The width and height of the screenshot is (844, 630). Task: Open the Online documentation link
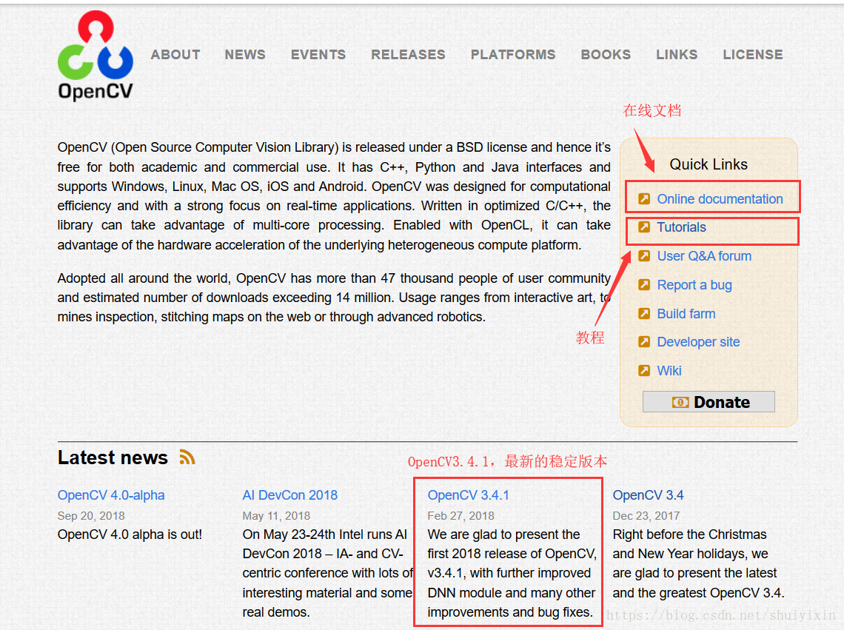pyautogui.click(x=720, y=198)
